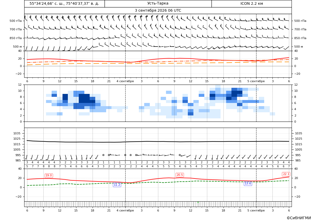Click the blue 13.6 minimum temperature label
311x220 pixels.
click(x=248, y=183)
